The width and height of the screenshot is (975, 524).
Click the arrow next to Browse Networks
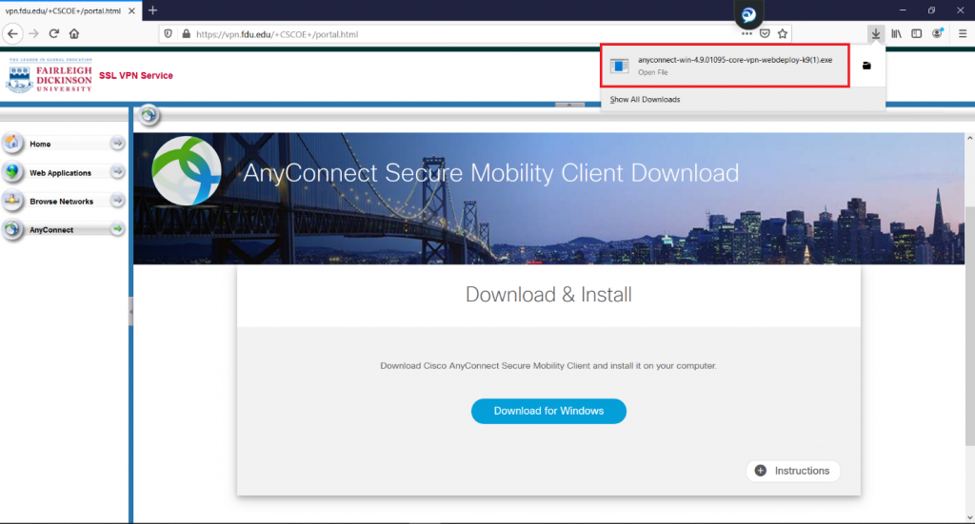pos(117,200)
